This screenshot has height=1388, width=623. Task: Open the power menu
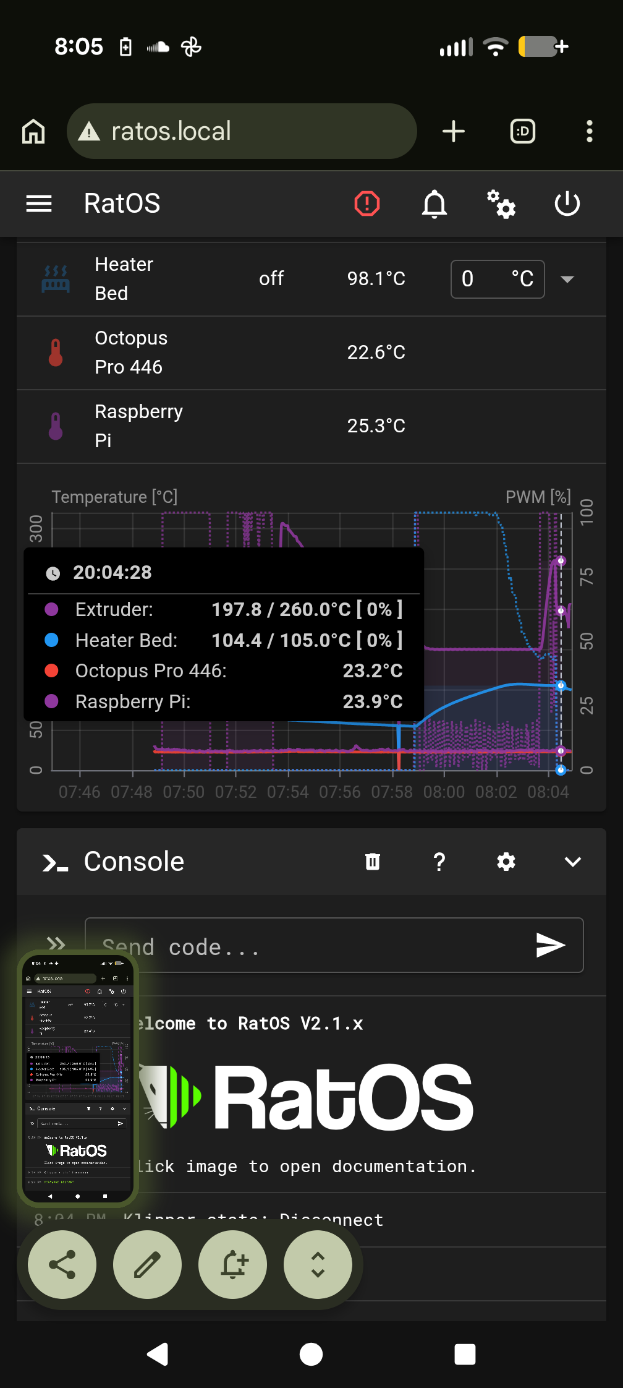click(567, 203)
